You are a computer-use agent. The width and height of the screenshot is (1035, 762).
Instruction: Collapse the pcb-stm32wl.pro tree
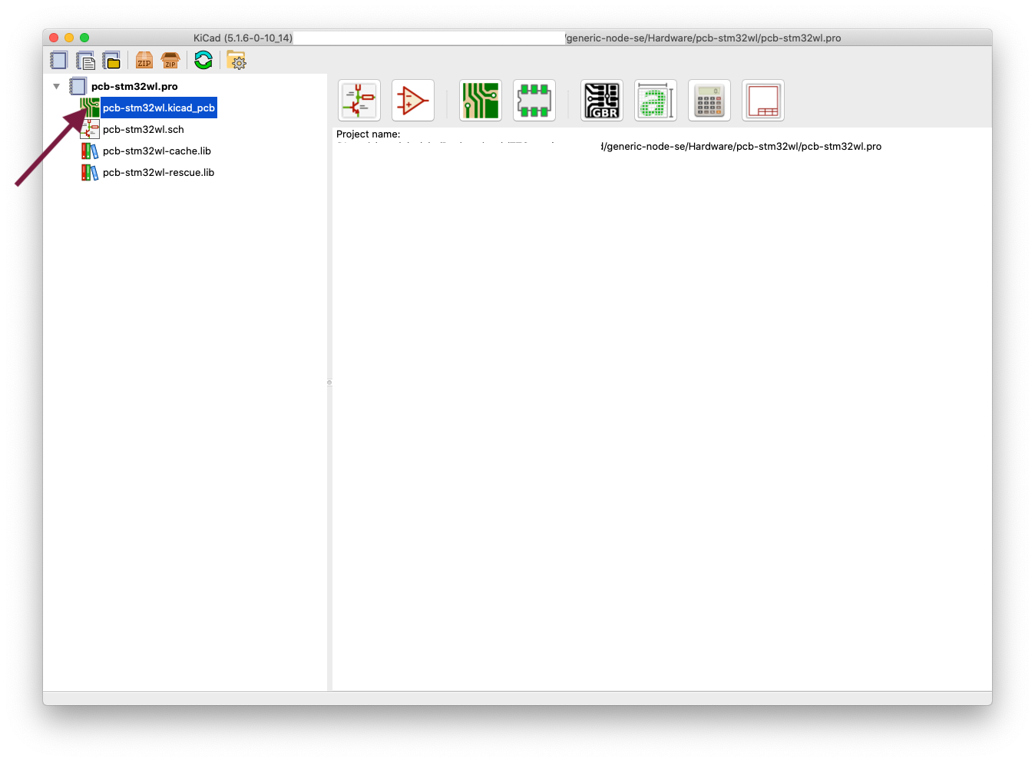point(56,86)
